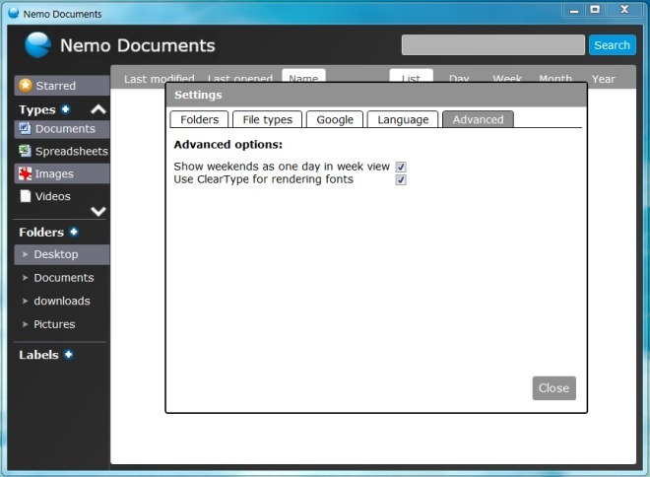Click the Search button
Screen dimensions: 650x477
(x=612, y=44)
